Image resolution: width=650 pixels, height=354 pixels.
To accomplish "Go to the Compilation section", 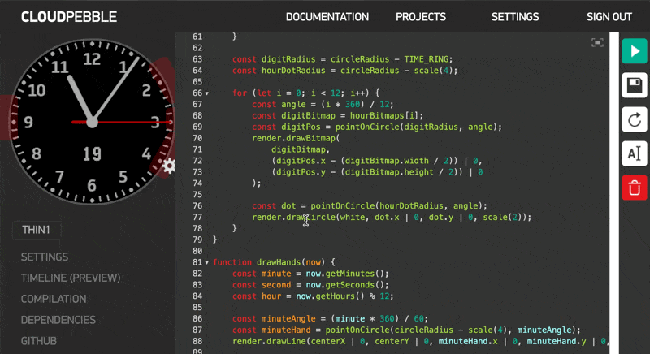I will pos(54,299).
